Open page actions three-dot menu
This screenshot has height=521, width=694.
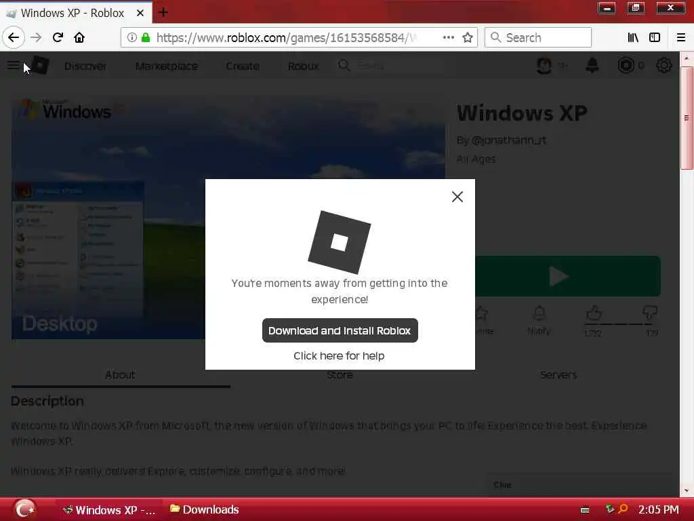(x=449, y=38)
